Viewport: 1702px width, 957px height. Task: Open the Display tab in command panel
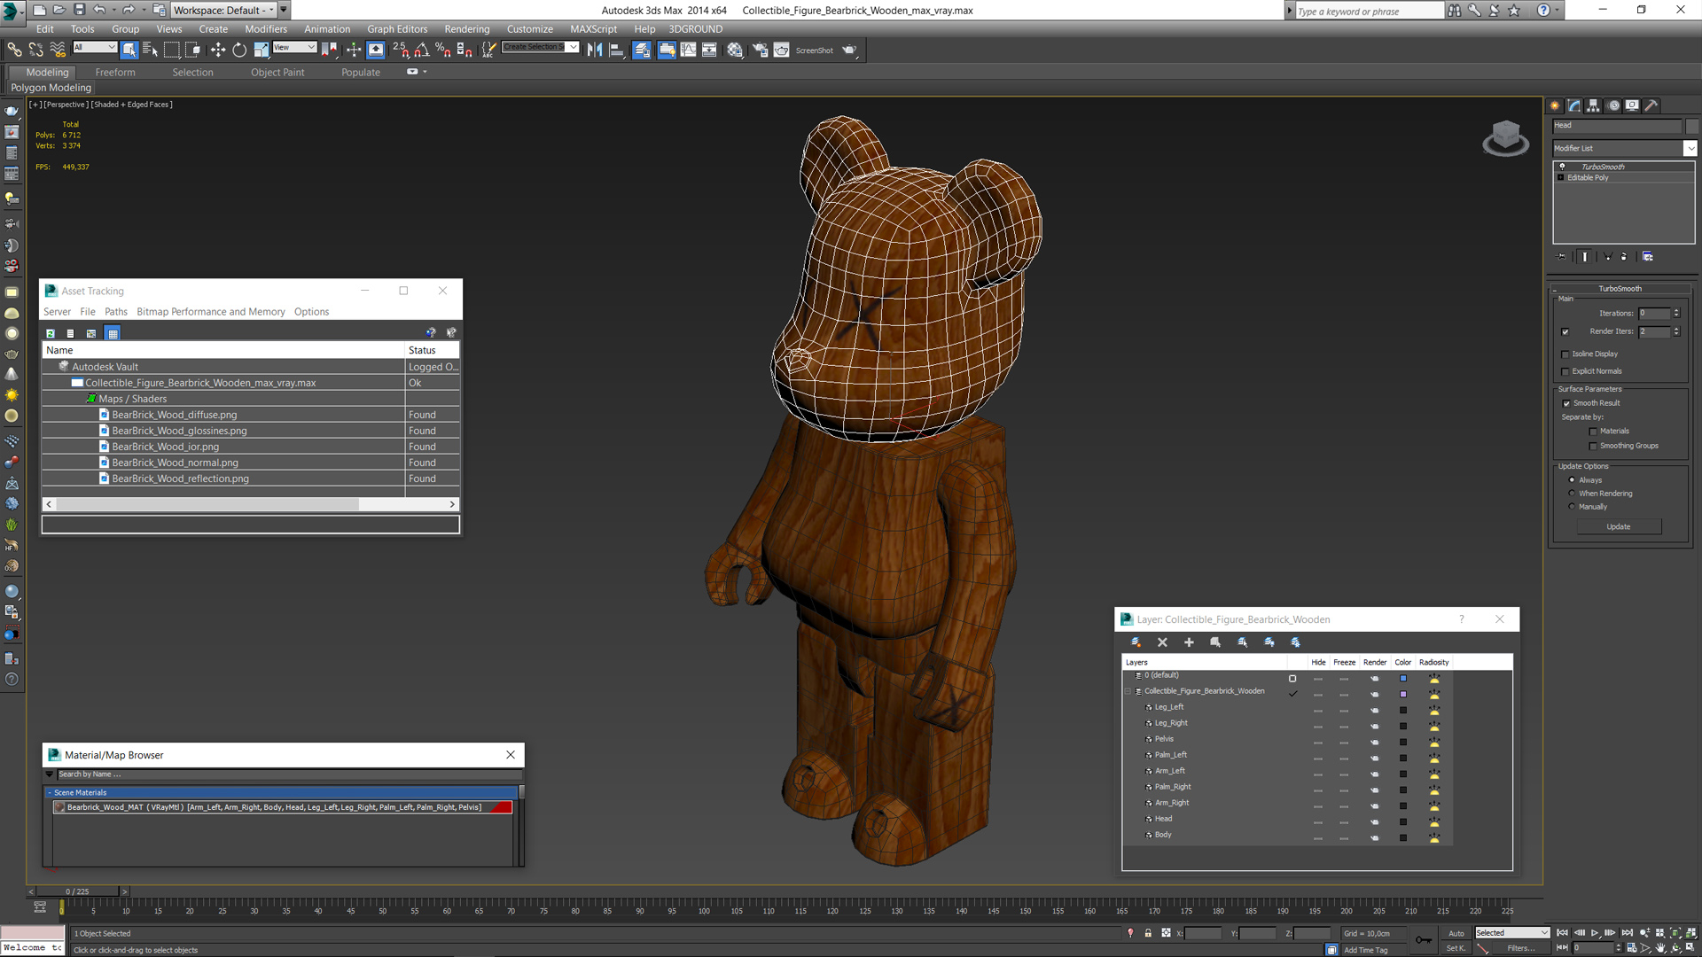1632,105
